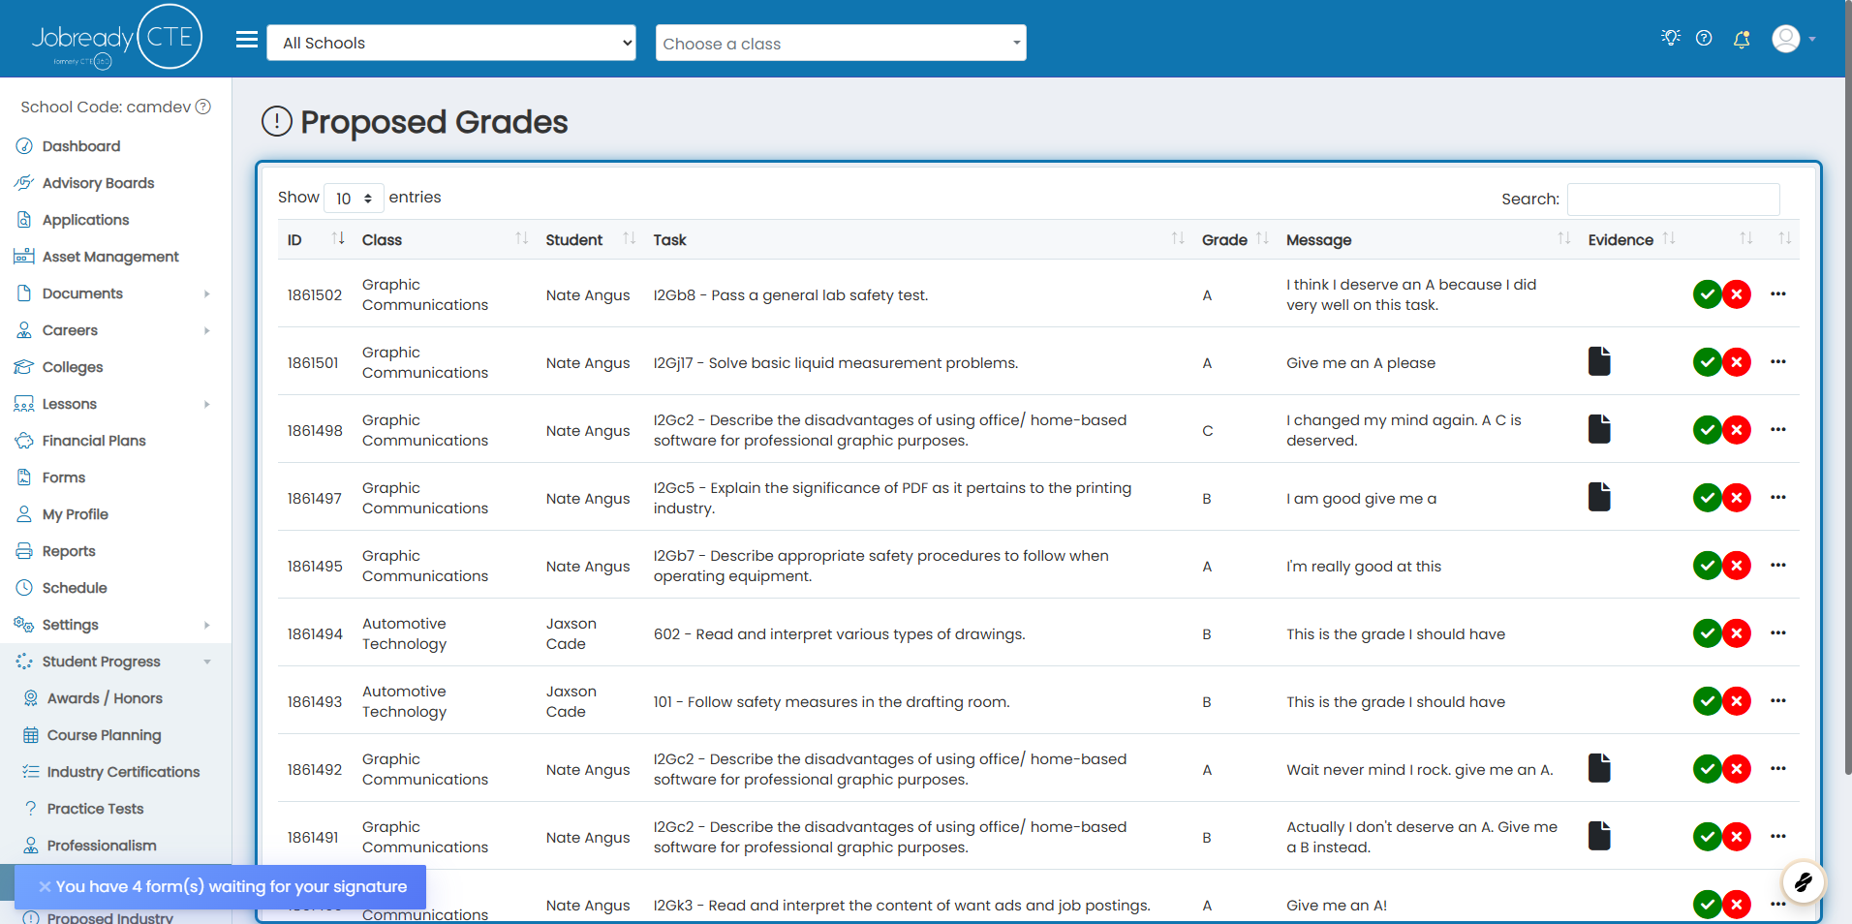This screenshot has height=924, width=1852.
Task: Expand the Lessons menu
Action: [x=115, y=404]
